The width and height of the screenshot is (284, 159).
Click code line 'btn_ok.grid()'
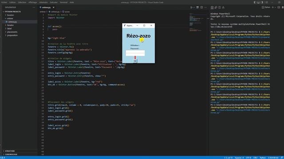(x=55, y=129)
